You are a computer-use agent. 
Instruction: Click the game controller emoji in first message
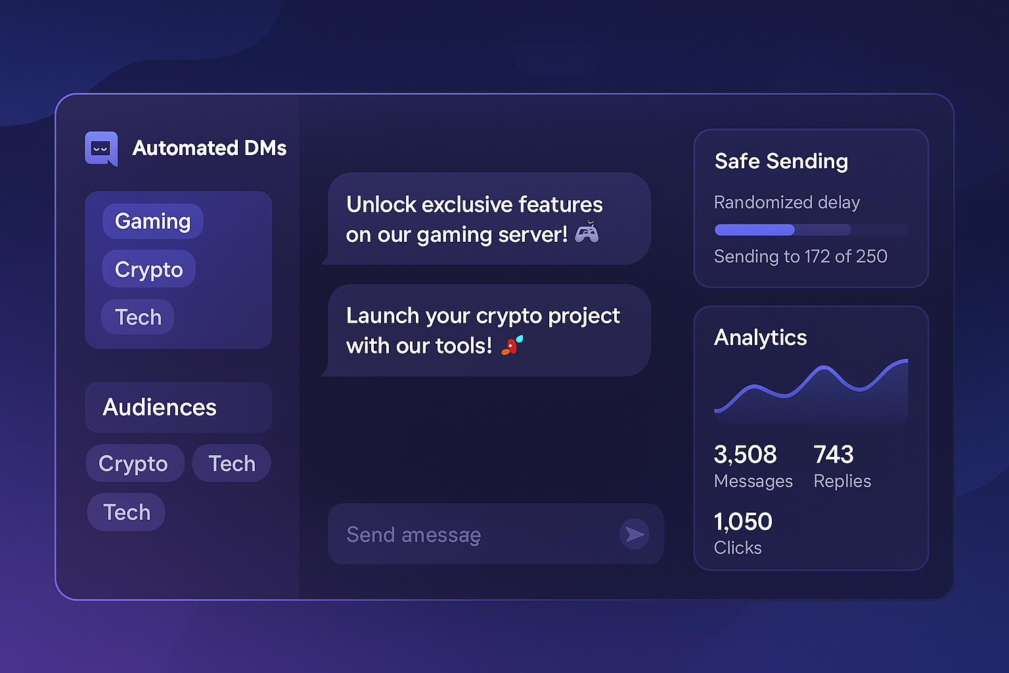588,233
